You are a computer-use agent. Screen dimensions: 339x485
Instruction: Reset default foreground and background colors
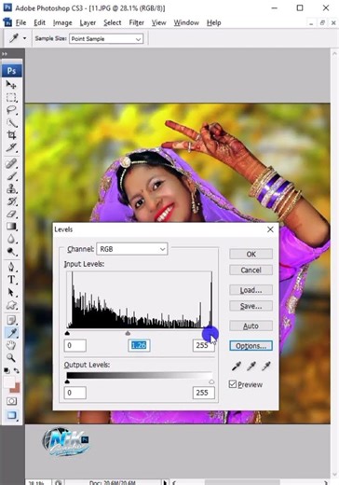click(6, 370)
